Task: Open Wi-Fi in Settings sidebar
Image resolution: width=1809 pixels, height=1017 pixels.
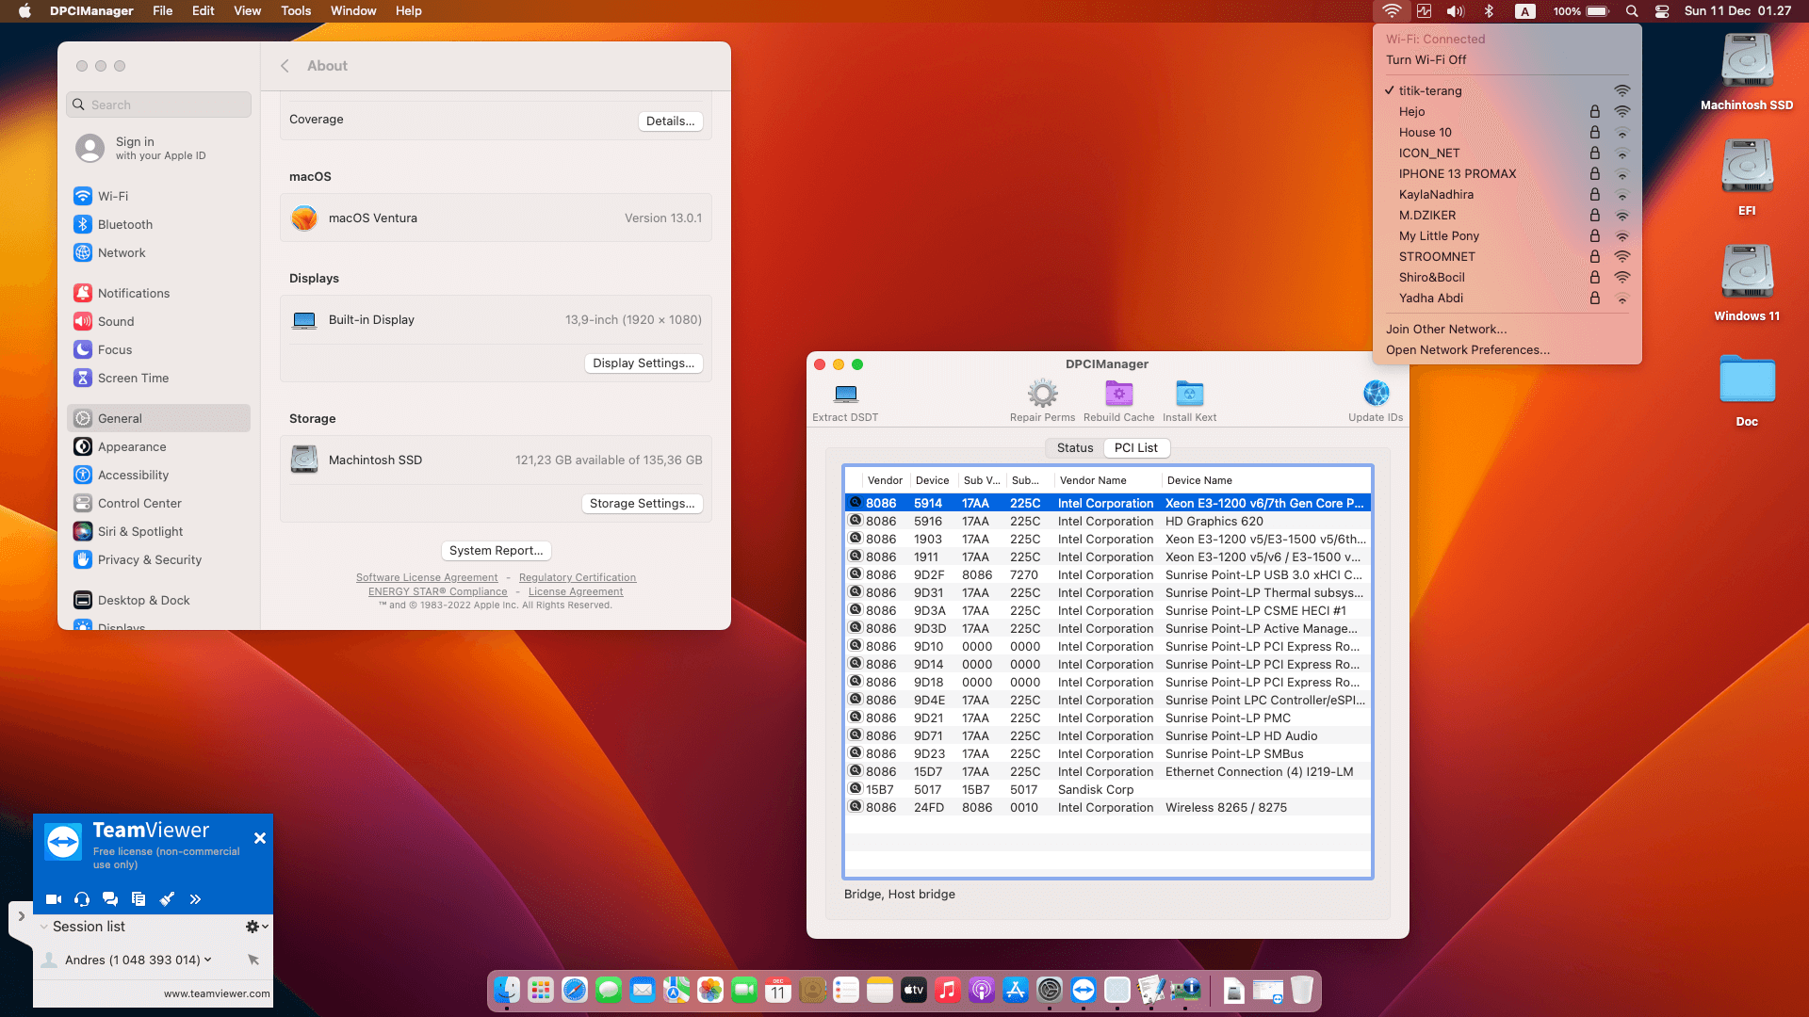Action: (x=158, y=196)
